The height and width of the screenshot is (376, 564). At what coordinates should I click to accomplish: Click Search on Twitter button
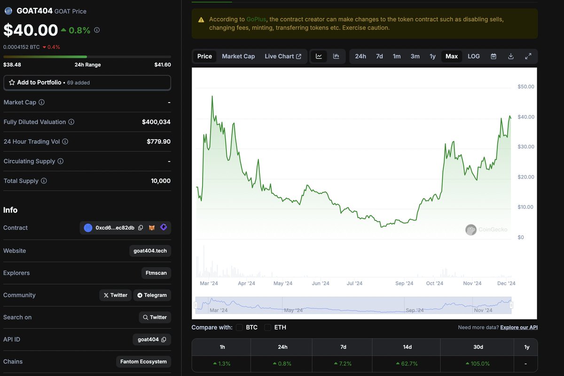(x=155, y=317)
